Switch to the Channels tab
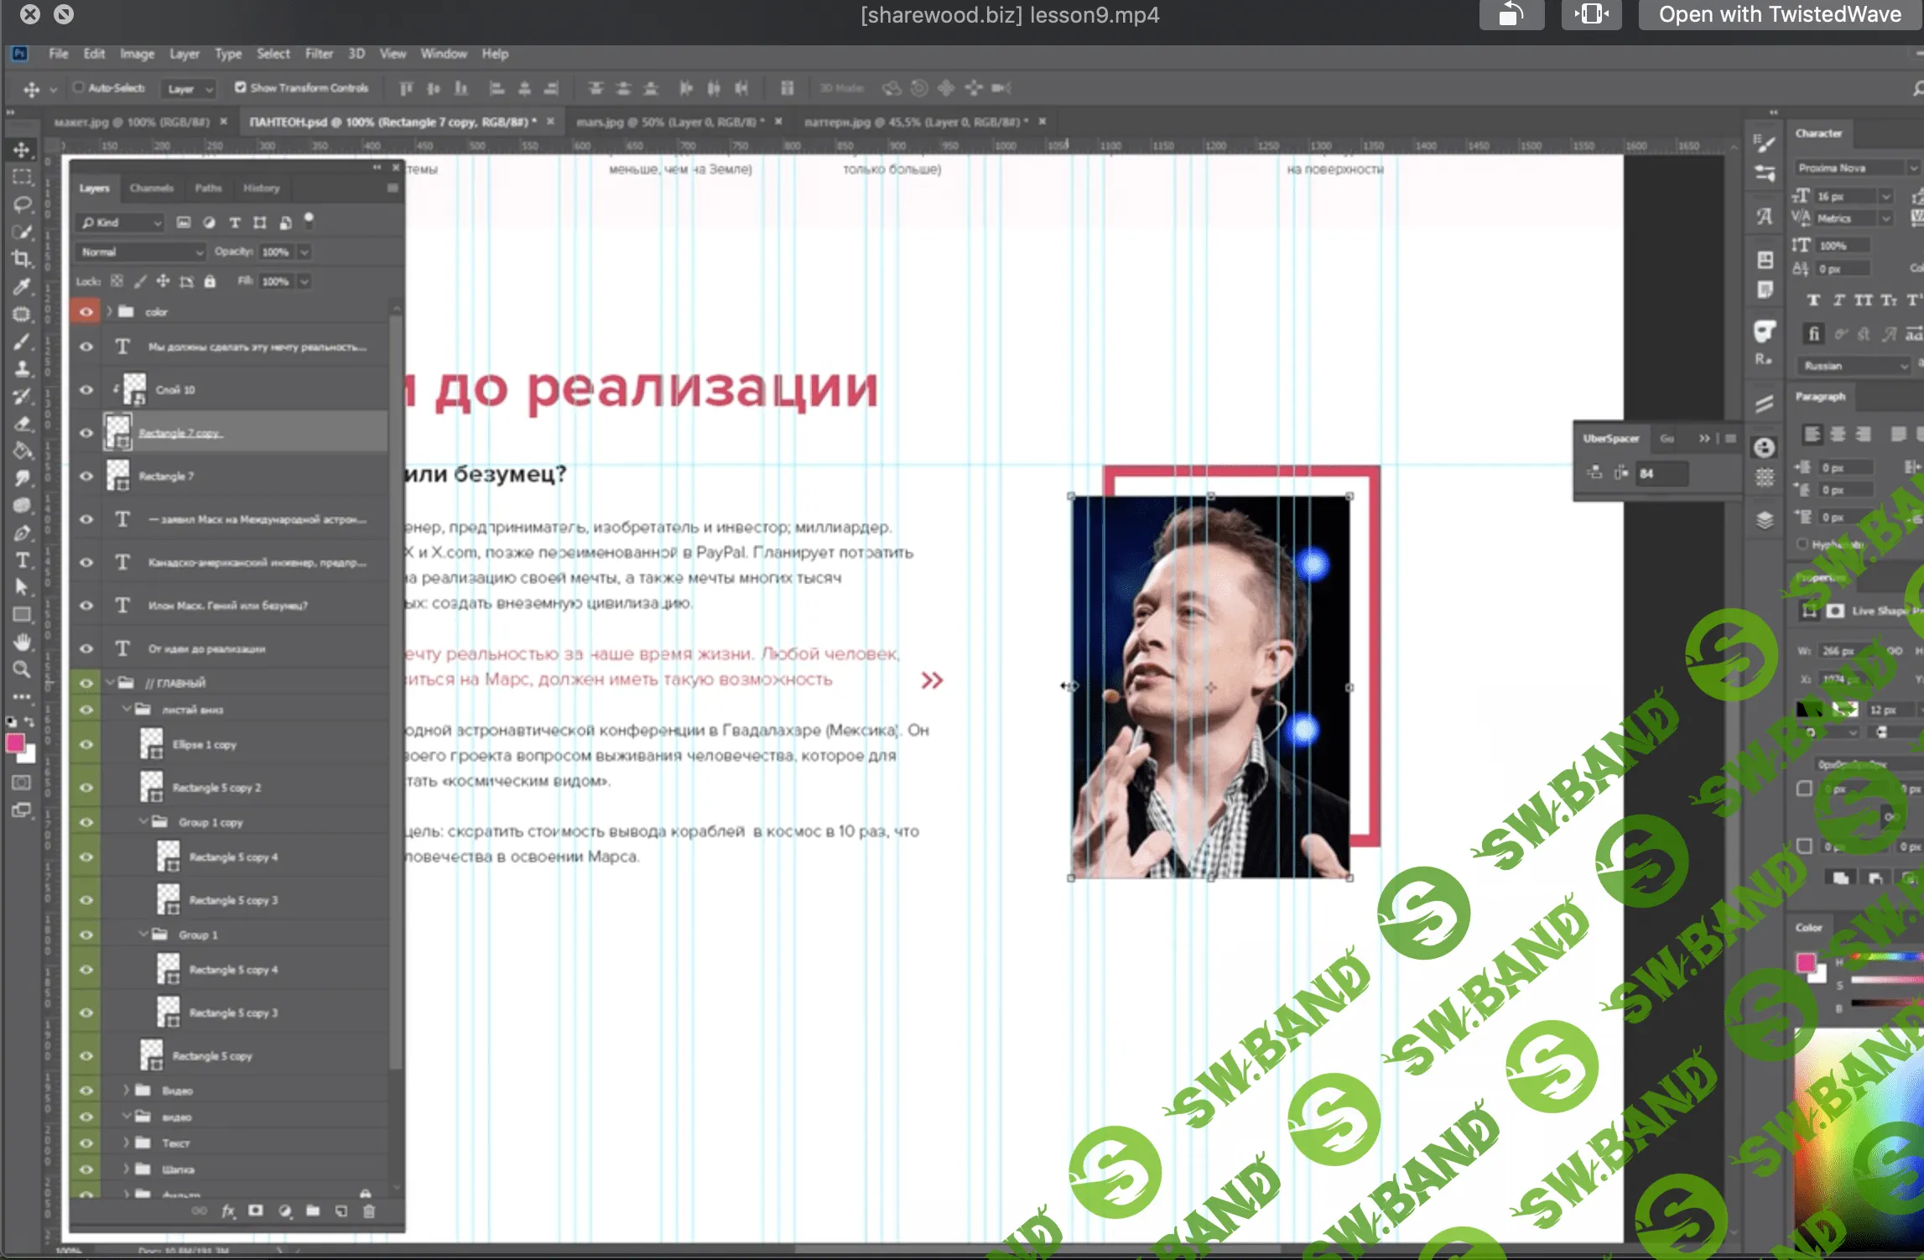Screen dimensions: 1924x1260 click(x=151, y=188)
